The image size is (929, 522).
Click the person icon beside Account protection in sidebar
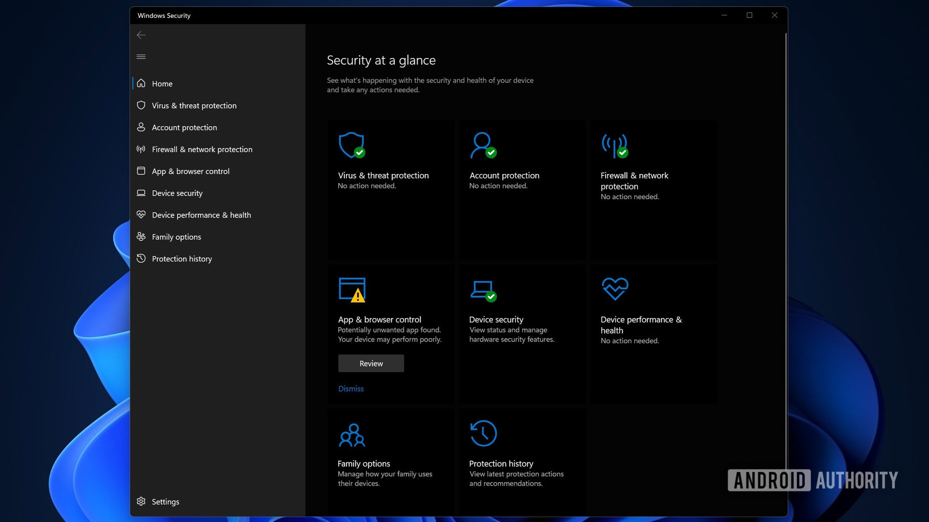(141, 127)
